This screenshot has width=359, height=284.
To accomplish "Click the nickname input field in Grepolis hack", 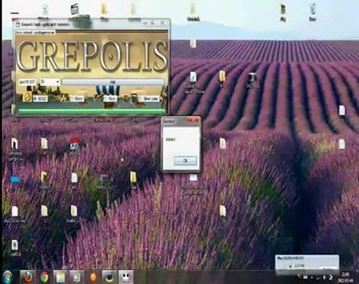I will (x=28, y=82).
